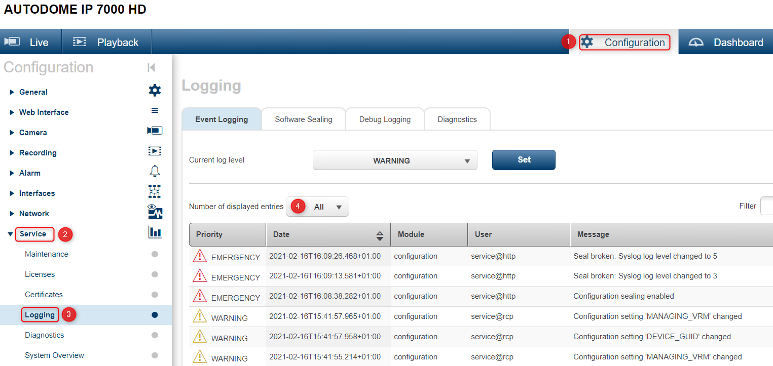This screenshot has width=773, height=366.
Task: Click the Priority column header
Action: (x=228, y=234)
